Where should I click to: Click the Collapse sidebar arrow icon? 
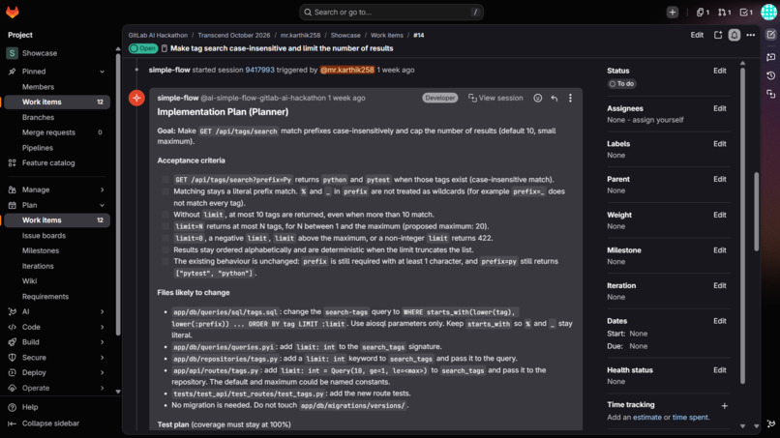[12, 423]
